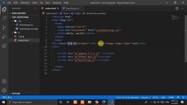Open the Help menu

66,3
